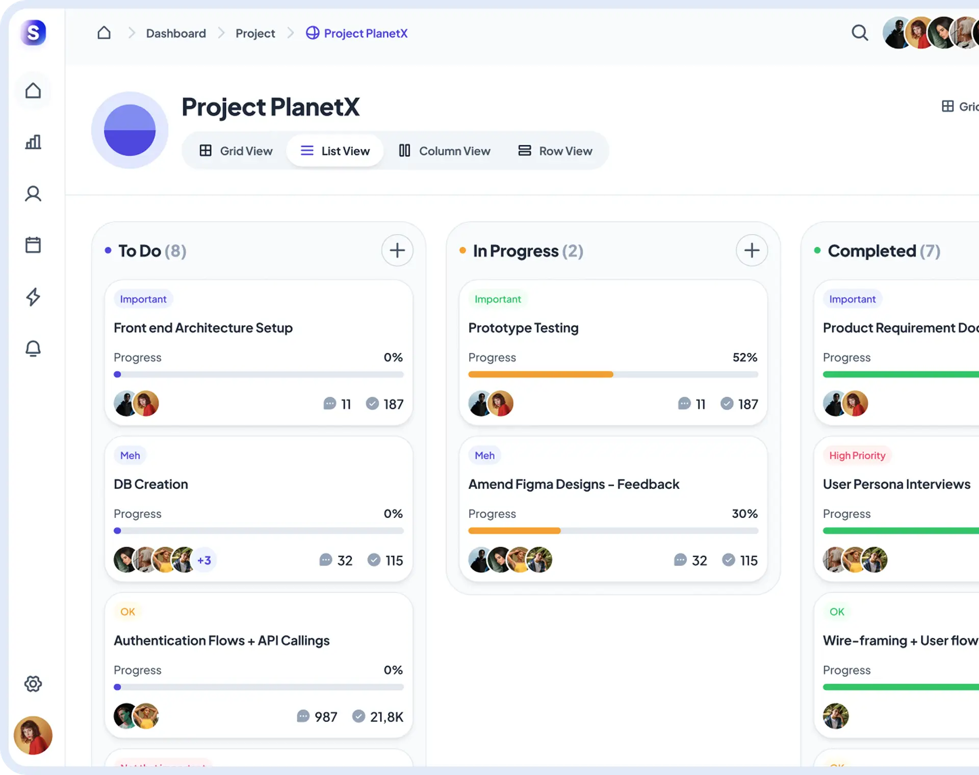Add a new task to In Progress
Viewport: 979px width, 775px height.
(x=752, y=250)
